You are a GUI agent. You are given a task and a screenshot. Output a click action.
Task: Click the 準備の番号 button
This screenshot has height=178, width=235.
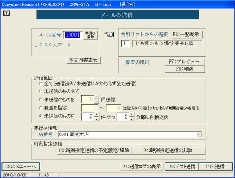click(90, 35)
